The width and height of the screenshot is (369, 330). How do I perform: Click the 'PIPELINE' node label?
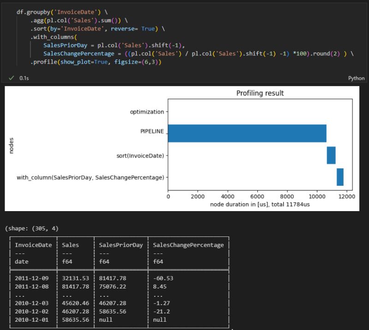pyautogui.click(x=152, y=131)
